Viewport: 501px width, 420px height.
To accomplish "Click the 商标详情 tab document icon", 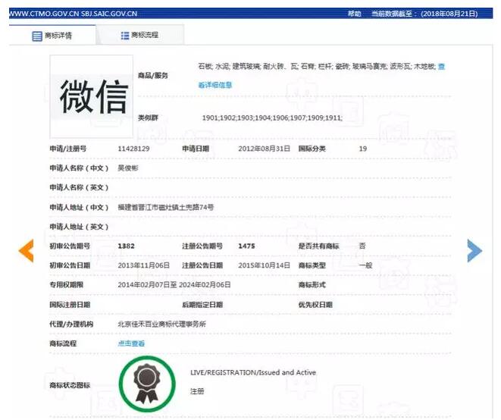I will (37, 36).
